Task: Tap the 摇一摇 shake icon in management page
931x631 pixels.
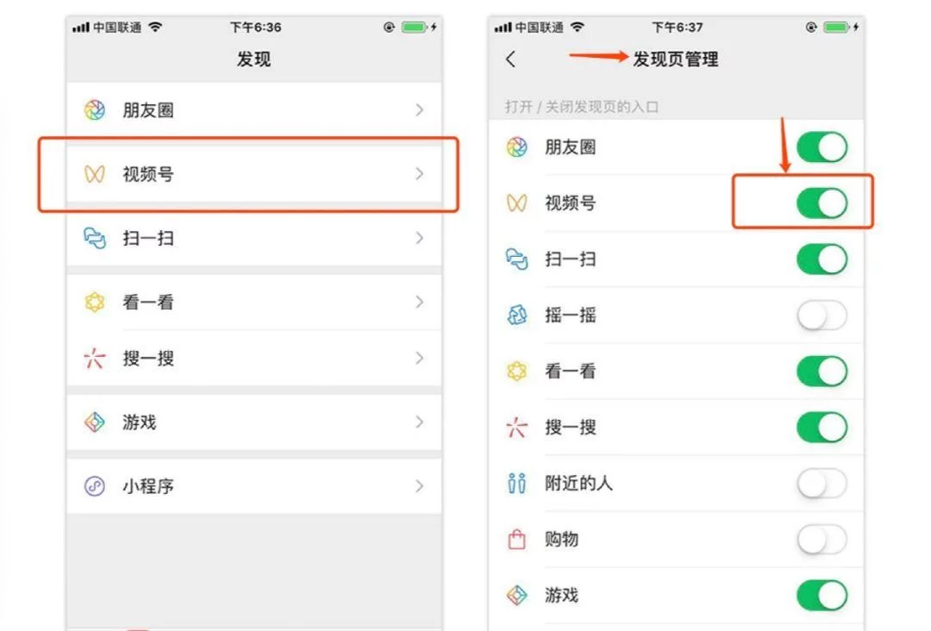Action: pyautogui.click(x=516, y=315)
